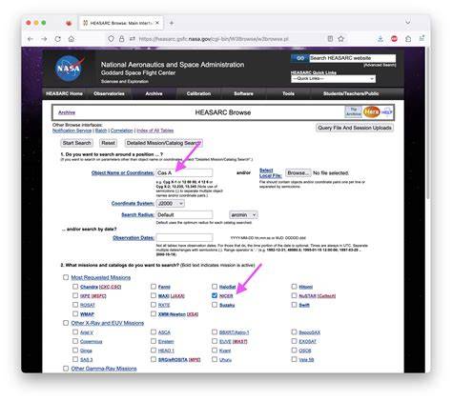Open the browser downloads icon
Image resolution: width=452 pixels, height=401 pixels.
(380, 39)
